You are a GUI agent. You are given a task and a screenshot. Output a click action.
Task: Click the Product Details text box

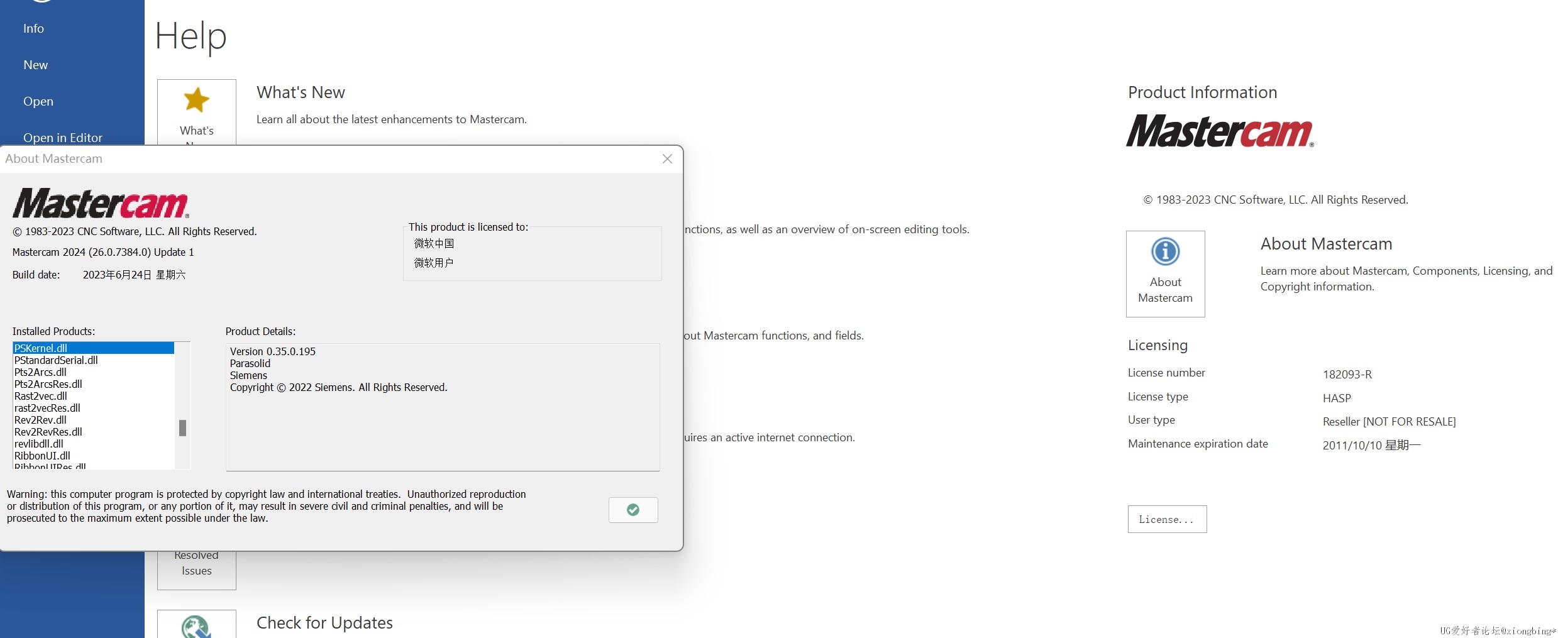point(443,407)
